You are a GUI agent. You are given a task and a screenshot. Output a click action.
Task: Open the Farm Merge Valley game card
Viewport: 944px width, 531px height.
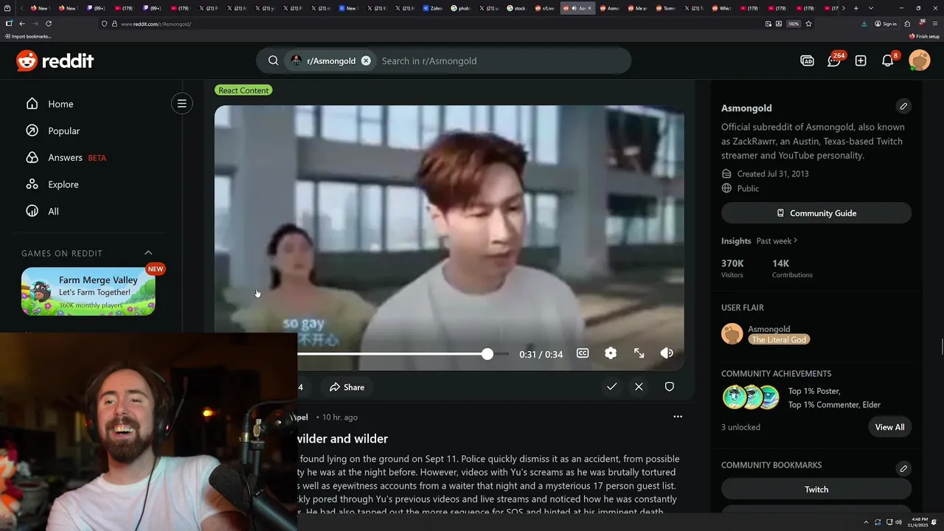88,291
